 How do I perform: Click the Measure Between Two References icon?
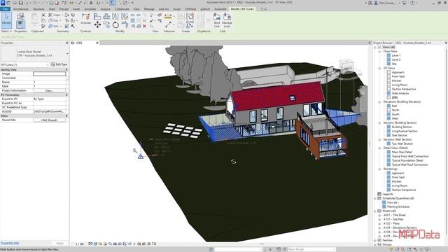[168, 25]
